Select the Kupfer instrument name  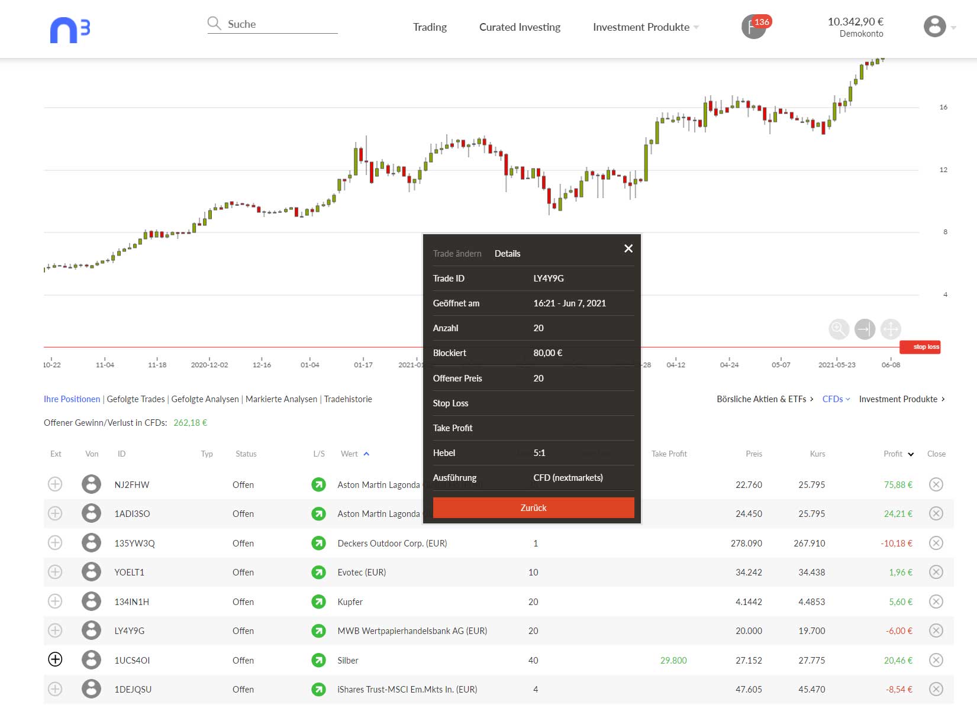coord(350,601)
